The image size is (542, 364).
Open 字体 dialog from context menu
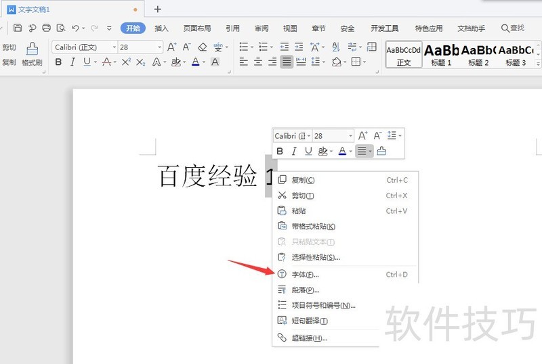coord(346,275)
